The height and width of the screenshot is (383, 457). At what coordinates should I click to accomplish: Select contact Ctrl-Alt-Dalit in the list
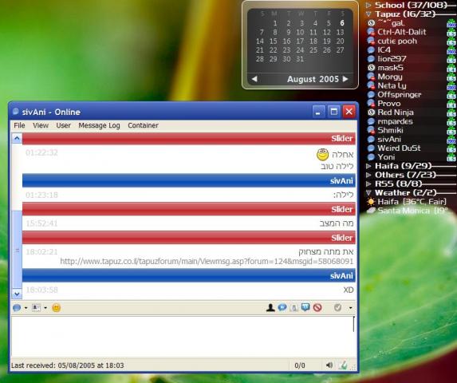pos(401,32)
